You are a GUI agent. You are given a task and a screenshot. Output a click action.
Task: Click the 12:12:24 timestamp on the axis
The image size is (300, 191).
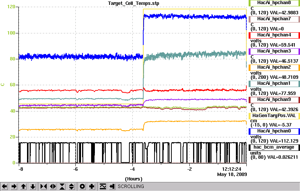pos(231,169)
